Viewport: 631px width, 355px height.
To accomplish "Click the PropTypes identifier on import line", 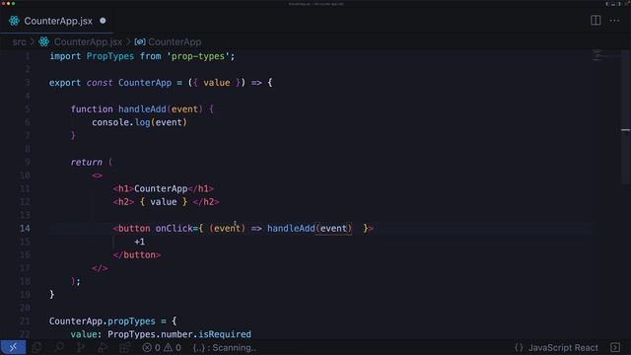I will [x=110, y=56].
